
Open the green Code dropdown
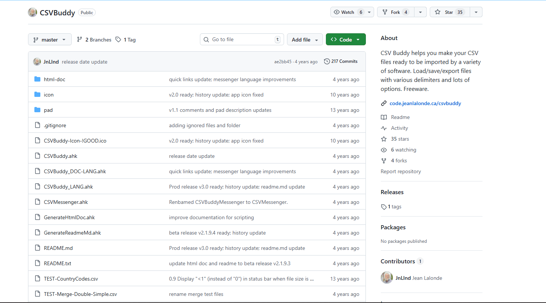(x=346, y=40)
